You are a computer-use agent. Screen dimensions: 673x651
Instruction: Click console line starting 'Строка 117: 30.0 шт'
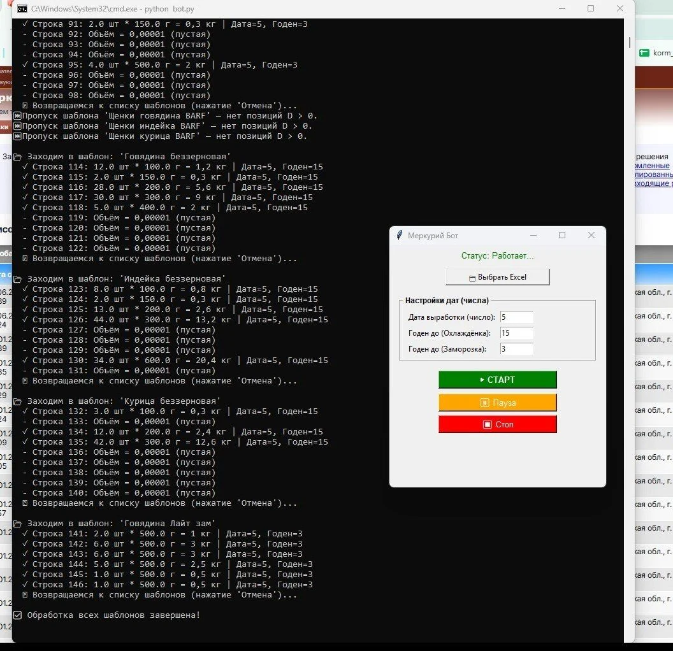pos(168,197)
